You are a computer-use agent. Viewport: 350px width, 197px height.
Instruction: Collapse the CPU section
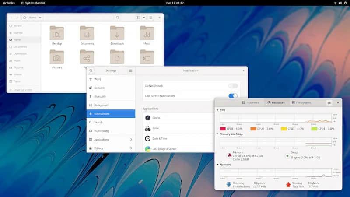(x=217, y=110)
